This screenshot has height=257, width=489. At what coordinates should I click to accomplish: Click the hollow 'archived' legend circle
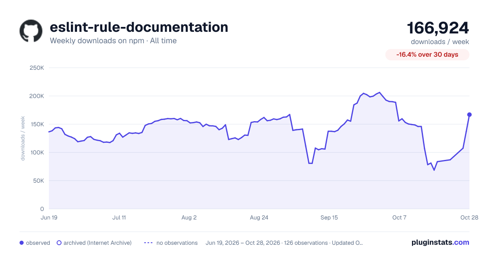59,243
